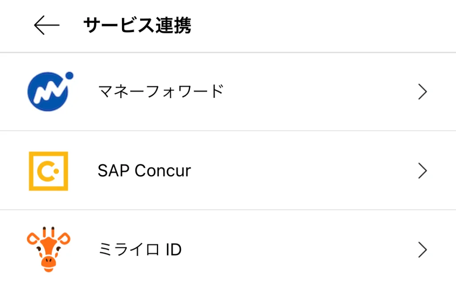Click the yellow SAP Concur logo
The image size is (456, 287).
pyautogui.click(x=48, y=171)
